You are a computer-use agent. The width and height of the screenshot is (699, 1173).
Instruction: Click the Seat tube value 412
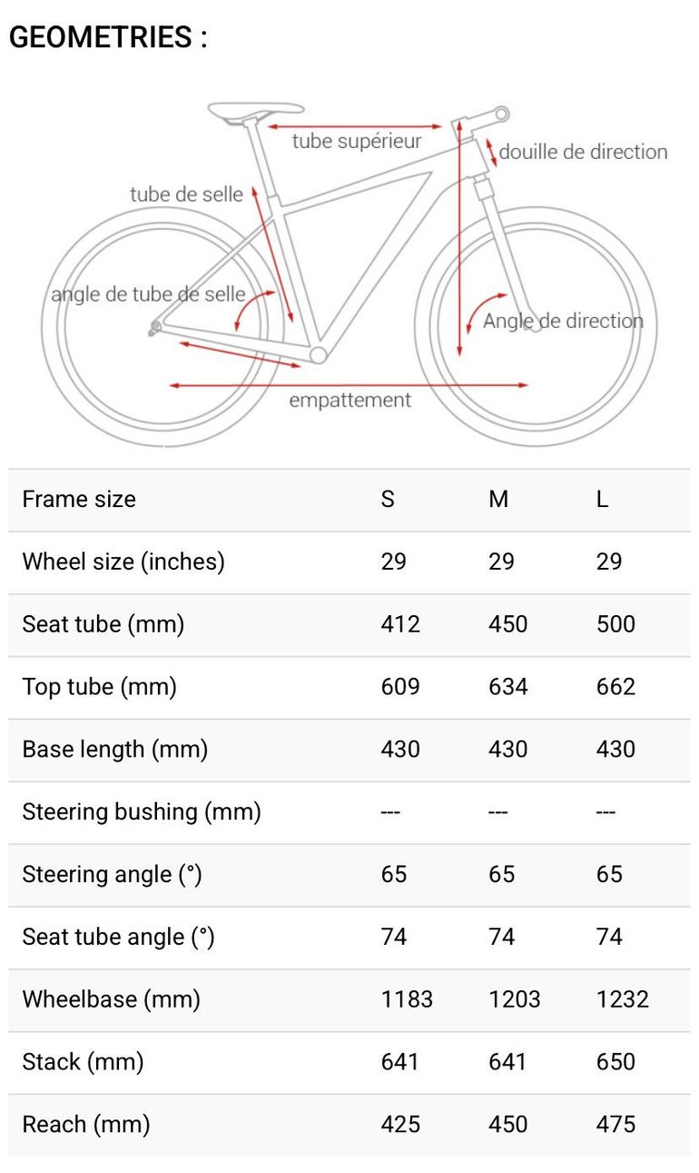(x=400, y=624)
